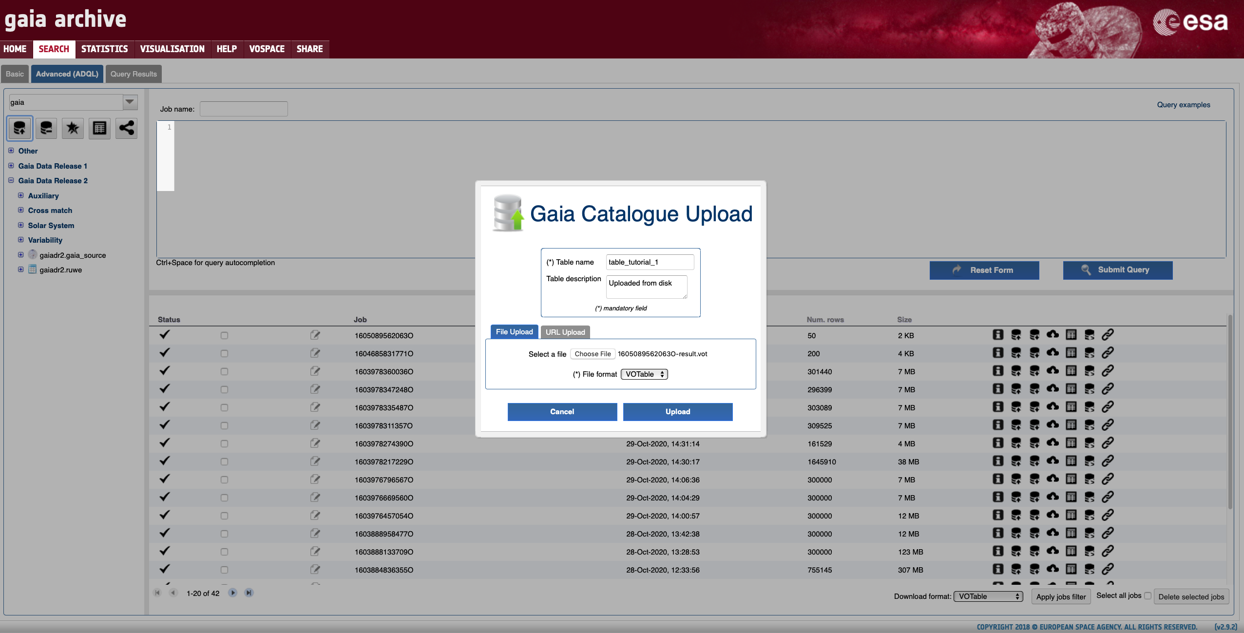Open the VISUALISATION menu

tap(172, 49)
